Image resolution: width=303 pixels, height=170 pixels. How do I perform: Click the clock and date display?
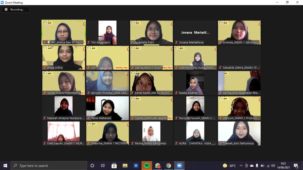[x=283, y=166]
